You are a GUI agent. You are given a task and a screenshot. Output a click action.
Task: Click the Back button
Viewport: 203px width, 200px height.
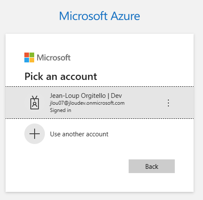152,166
